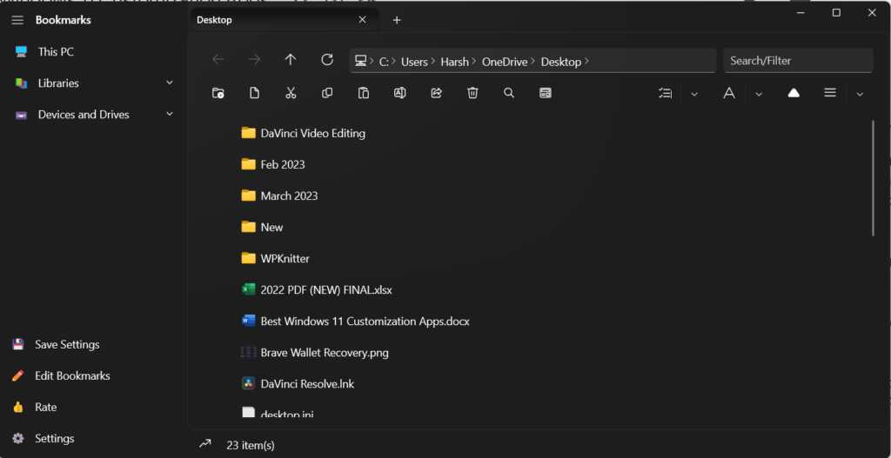This screenshot has width=891, height=458.
Task: Expand the Devices and Drives chevron
Action: tap(170, 115)
